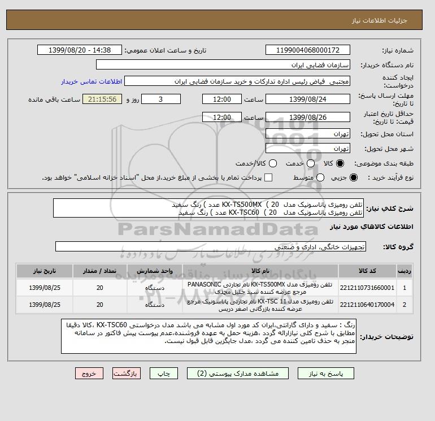Click the شرح کلی نیاز label

[x=390, y=209]
